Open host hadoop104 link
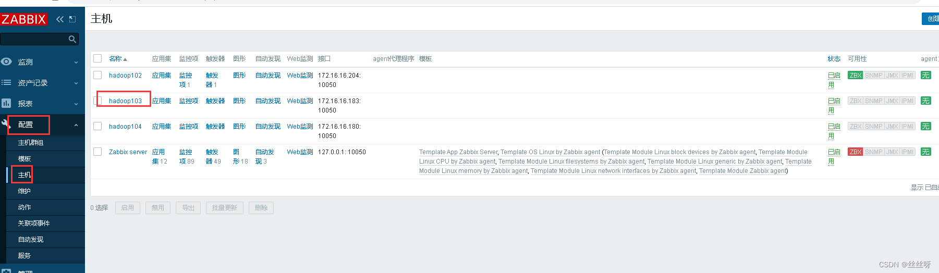Image resolution: width=939 pixels, height=273 pixels. tap(125, 127)
